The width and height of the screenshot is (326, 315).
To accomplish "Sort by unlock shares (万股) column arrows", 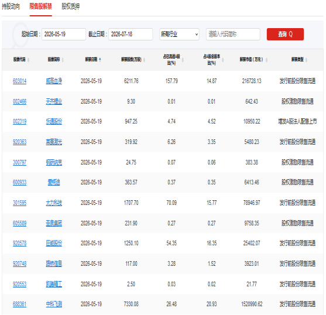I will pyautogui.click(x=144, y=60).
